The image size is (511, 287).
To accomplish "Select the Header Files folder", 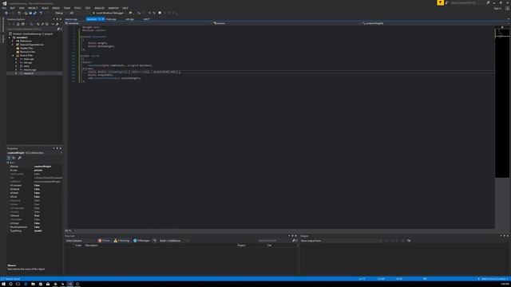I will 26,48.
